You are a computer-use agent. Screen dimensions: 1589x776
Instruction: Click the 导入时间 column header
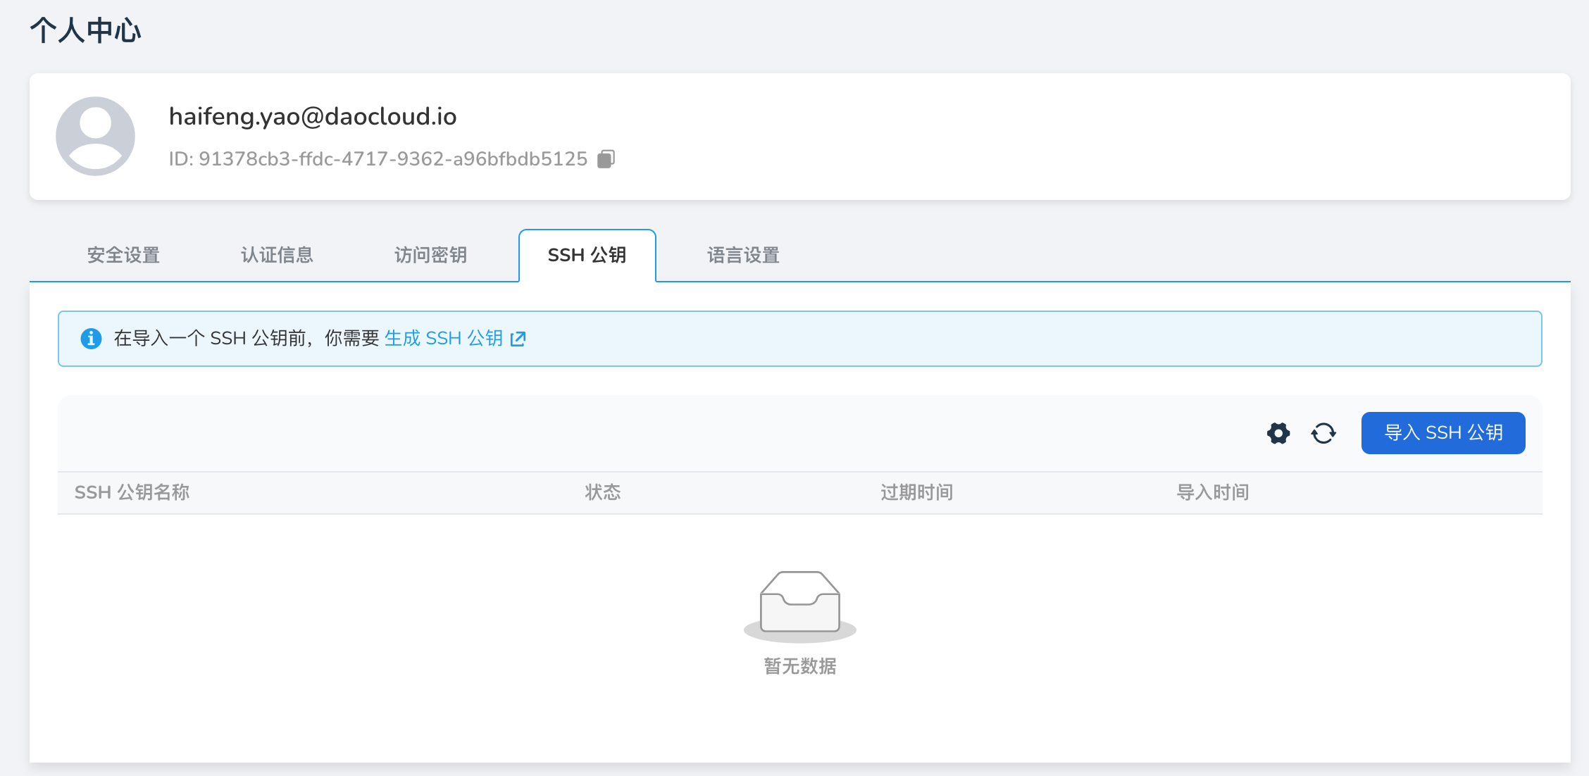(1212, 492)
